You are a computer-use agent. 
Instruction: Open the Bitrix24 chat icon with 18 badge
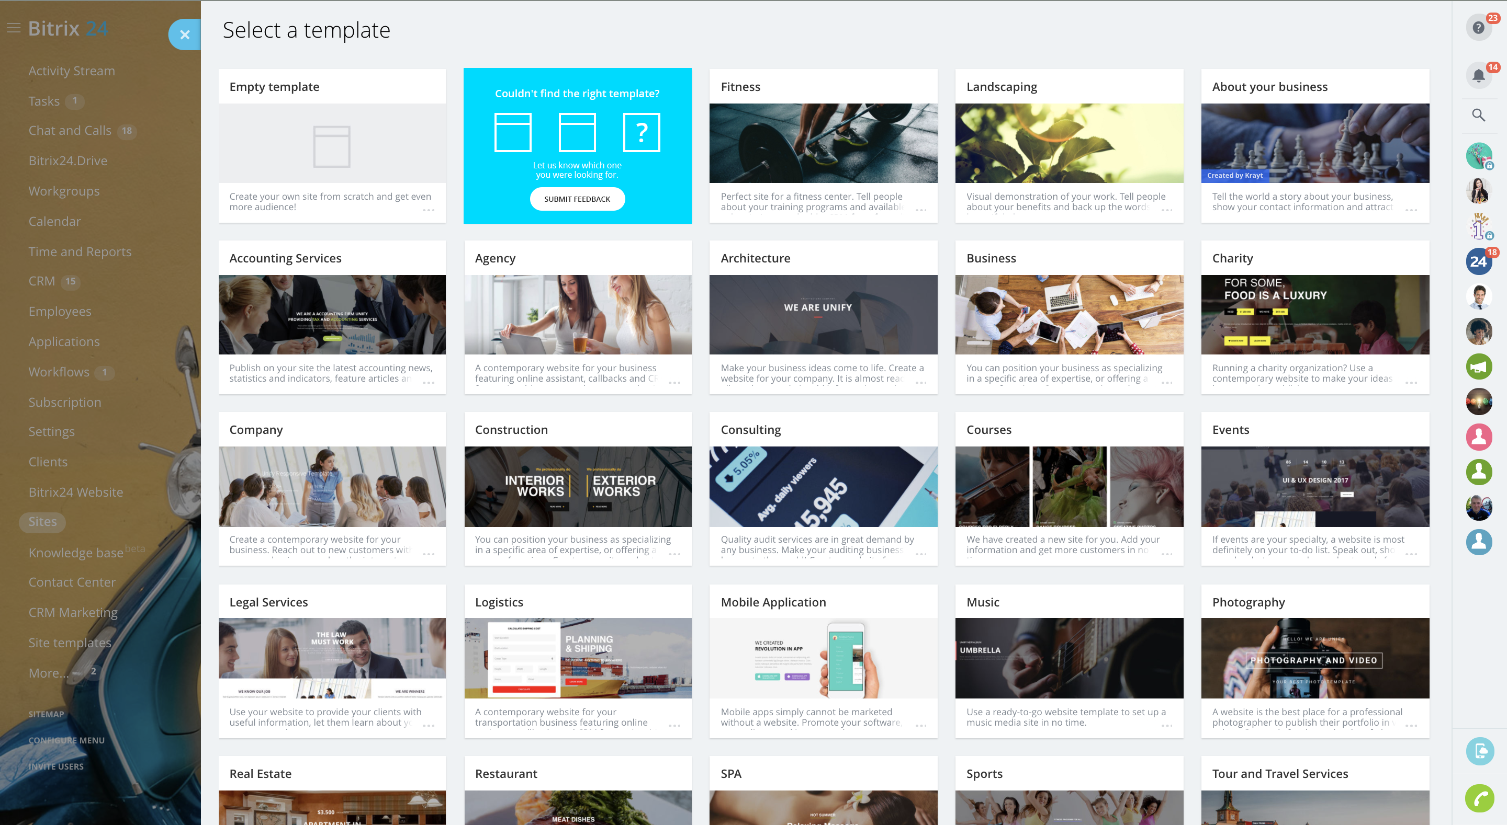click(1478, 261)
